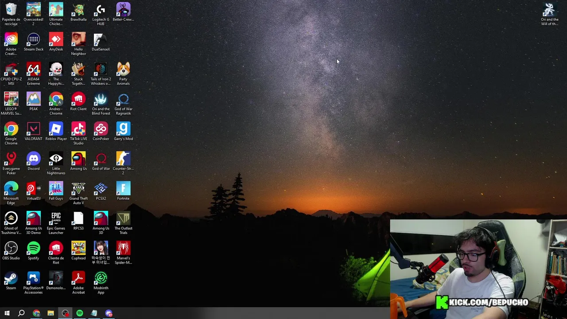The image size is (567, 319).
Task: Open Ori and the Blind Forest
Action: tap(101, 103)
